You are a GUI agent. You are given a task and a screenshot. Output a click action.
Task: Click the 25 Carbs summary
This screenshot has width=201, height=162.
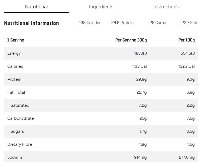click(158, 23)
